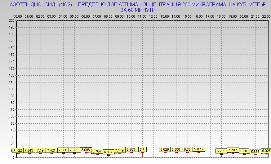The width and height of the screenshot is (271, 164).
Task: Click the ЗА 60 МИНУТИ subtitle text
Action: 138,10
